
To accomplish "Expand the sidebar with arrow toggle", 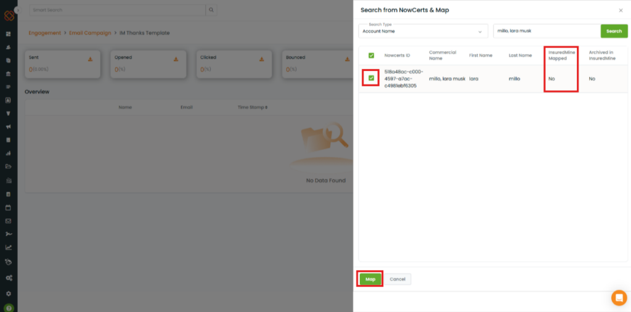I will (17, 10).
